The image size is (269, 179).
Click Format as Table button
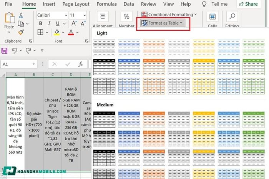click(x=163, y=23)
